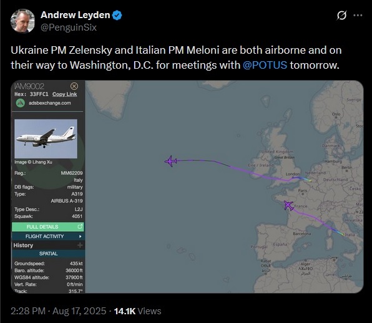
Task: Click the tweet timestamp Aug 17, 2025
Action: (79, 311)
